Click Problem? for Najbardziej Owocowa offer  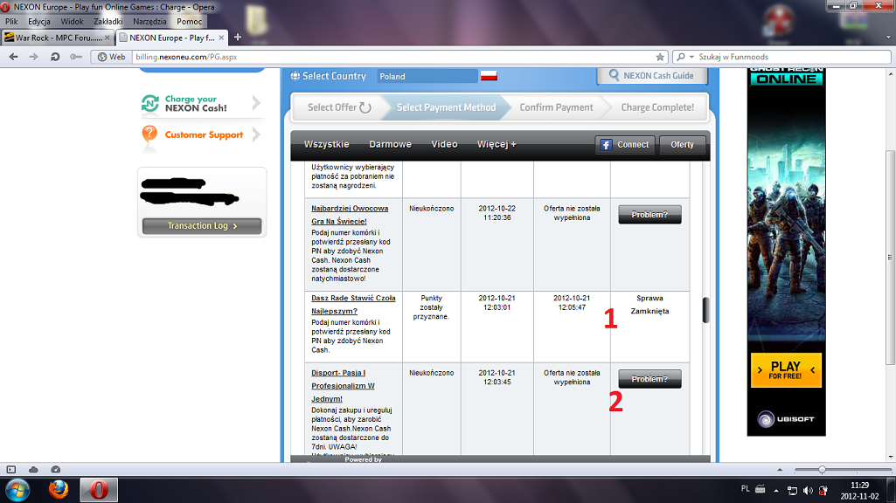tap(649, 215)
